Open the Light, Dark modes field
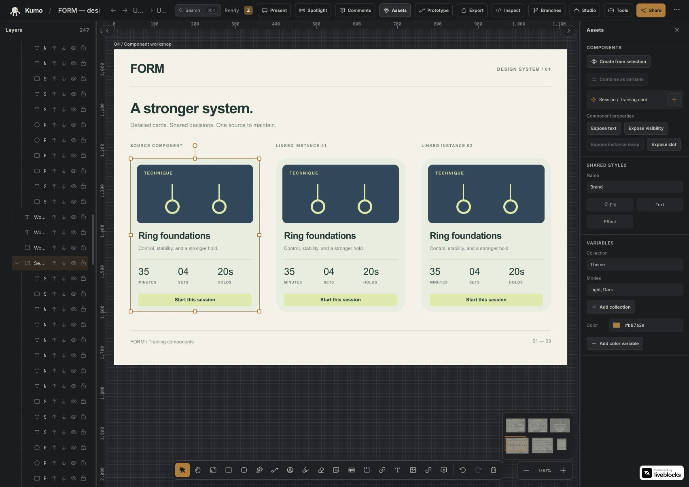 coord(635,290)
